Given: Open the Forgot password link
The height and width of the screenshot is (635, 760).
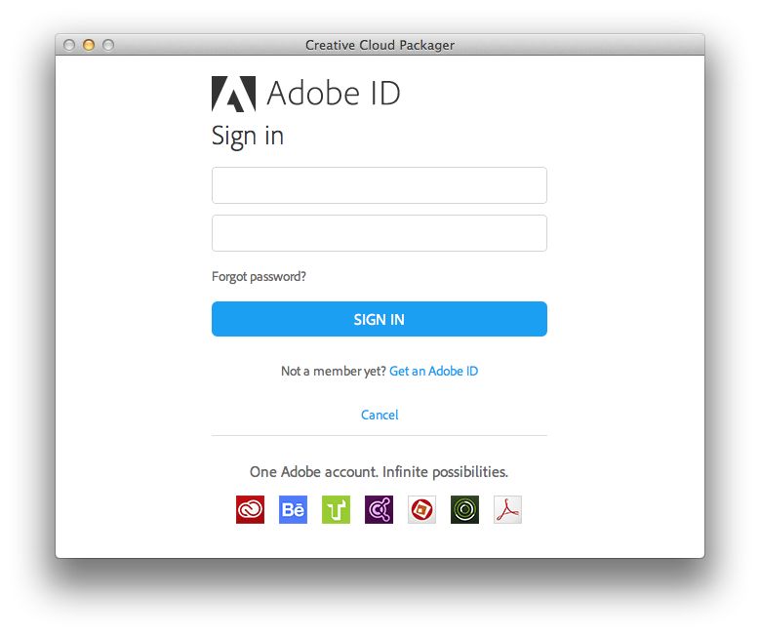Looking at the screenshot, I should 259,277.
